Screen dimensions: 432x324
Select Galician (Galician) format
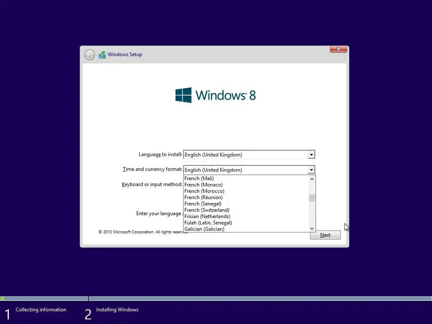[246, 229]
